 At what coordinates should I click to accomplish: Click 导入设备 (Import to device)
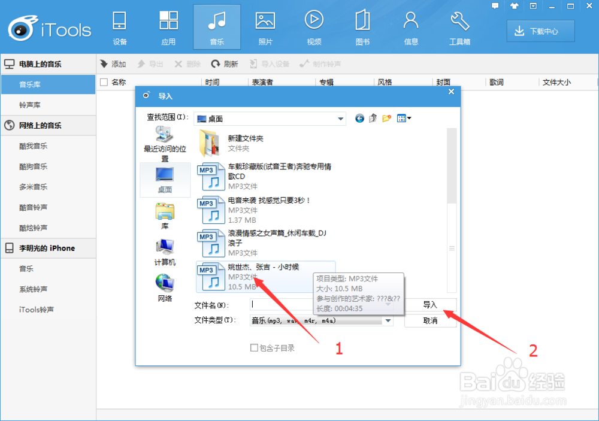click(x=270, y=64)
